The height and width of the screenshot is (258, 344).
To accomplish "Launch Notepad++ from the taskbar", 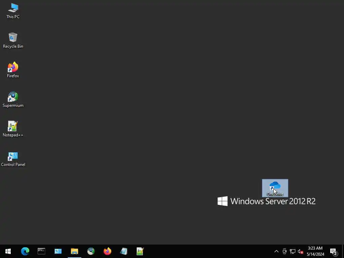I will pos(140,251).
